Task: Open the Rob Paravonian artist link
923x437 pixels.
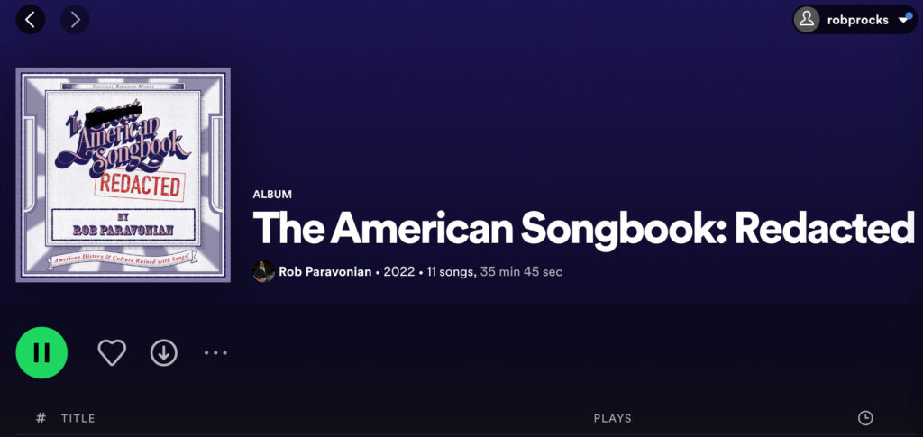Action: coord(324,272)
